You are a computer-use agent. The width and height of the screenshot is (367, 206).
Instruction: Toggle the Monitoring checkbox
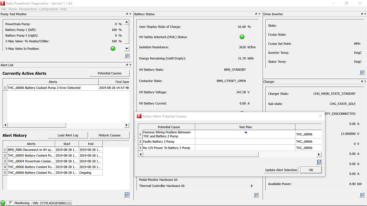(11, 203)
